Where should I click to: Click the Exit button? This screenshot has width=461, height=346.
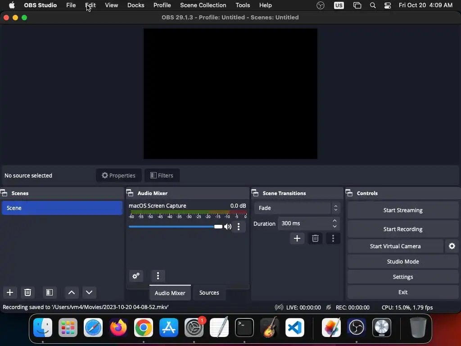coord(403,292)
